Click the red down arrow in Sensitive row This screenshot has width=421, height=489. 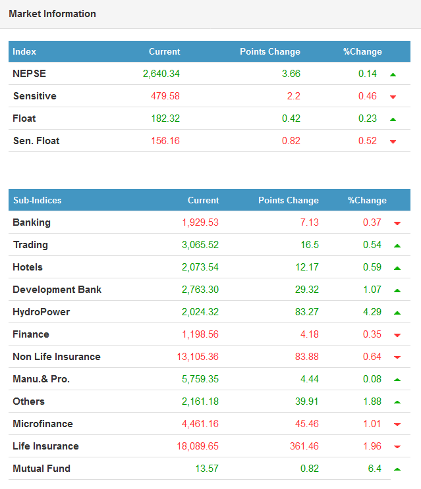click(x=393, y=97)
